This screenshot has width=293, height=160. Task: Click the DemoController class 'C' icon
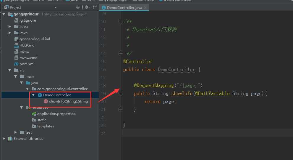[40, 95]
